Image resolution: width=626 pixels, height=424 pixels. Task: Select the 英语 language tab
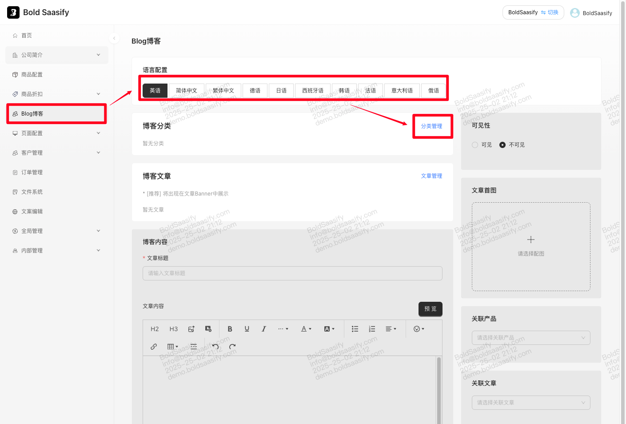click(155, 91)
